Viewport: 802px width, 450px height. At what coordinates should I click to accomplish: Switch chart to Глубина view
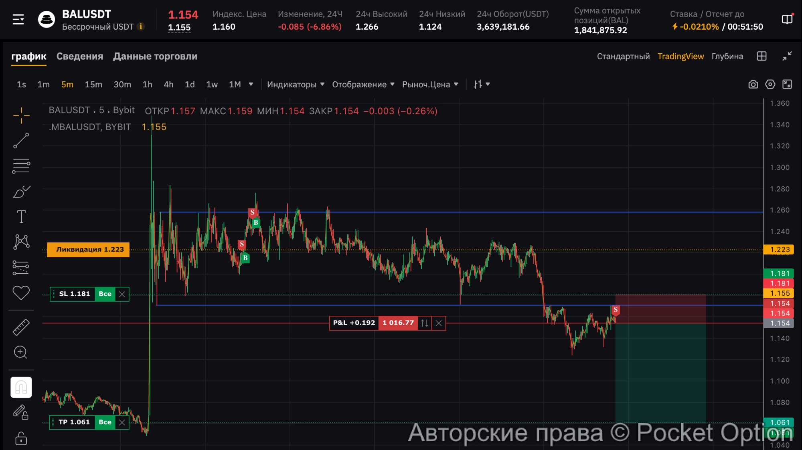(x=727, y=56)
